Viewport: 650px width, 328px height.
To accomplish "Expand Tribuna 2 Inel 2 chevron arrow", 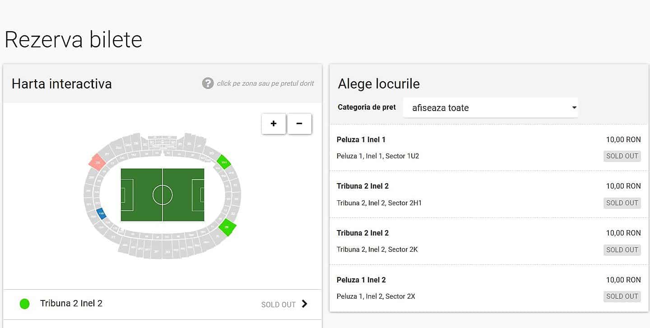I will 304,304.
